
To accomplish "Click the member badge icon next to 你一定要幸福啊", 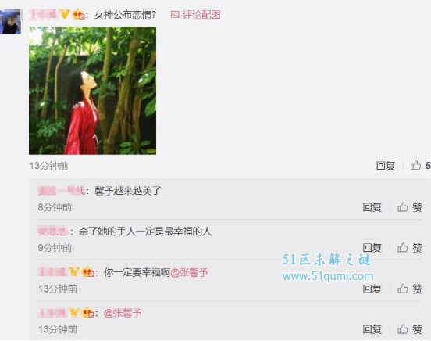I will 88,272.
